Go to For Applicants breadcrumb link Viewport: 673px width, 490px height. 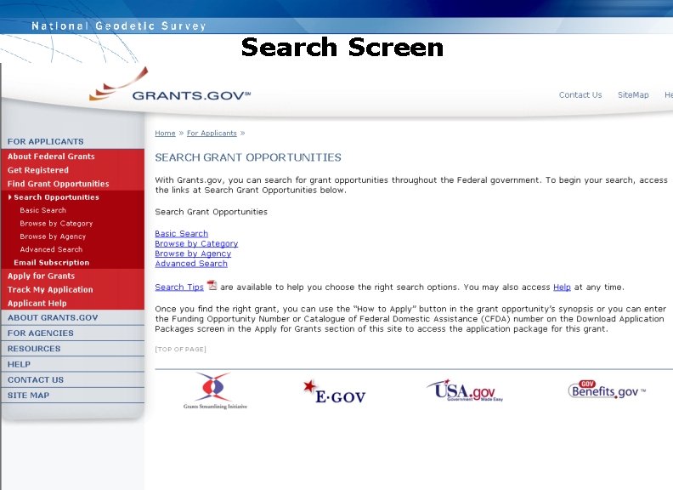point(212,134)
